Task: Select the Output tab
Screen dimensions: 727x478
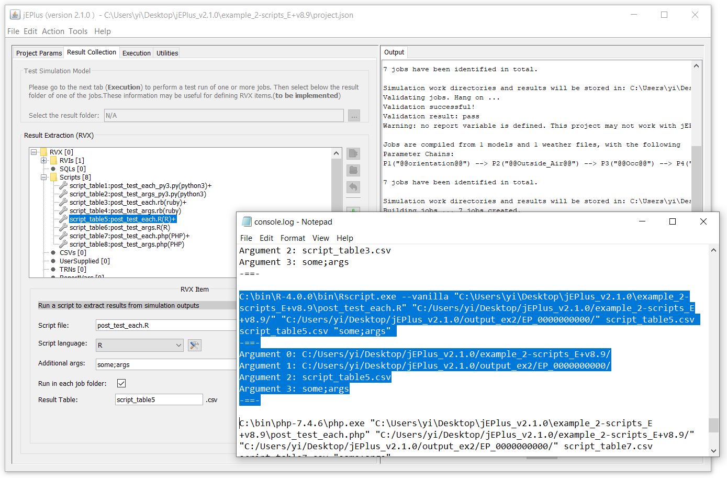Action: pyautogui.click(x=394, y=52)
